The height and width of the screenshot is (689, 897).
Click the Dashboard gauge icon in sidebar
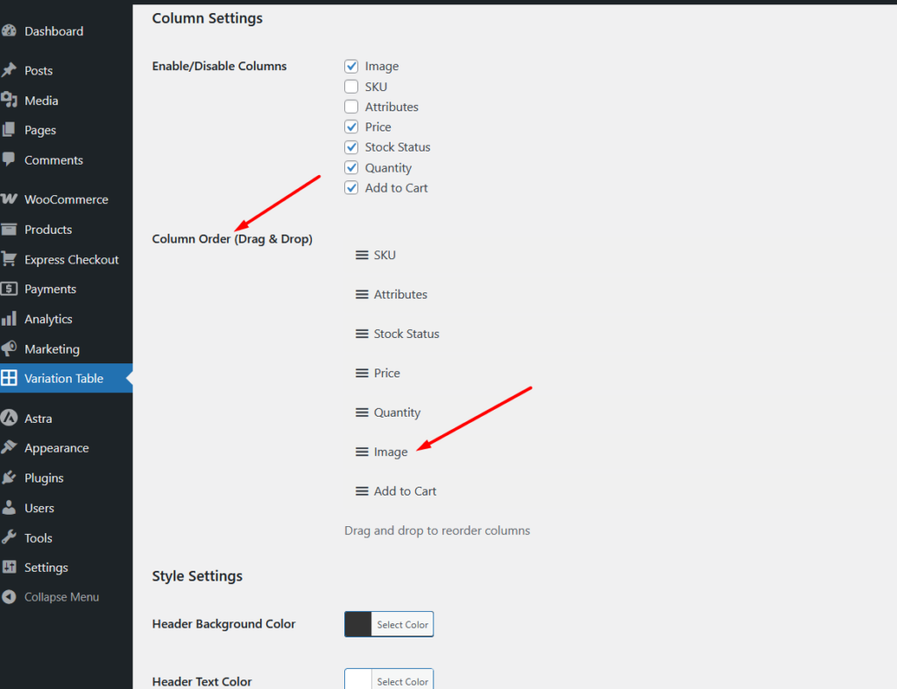tap(9, 32)
